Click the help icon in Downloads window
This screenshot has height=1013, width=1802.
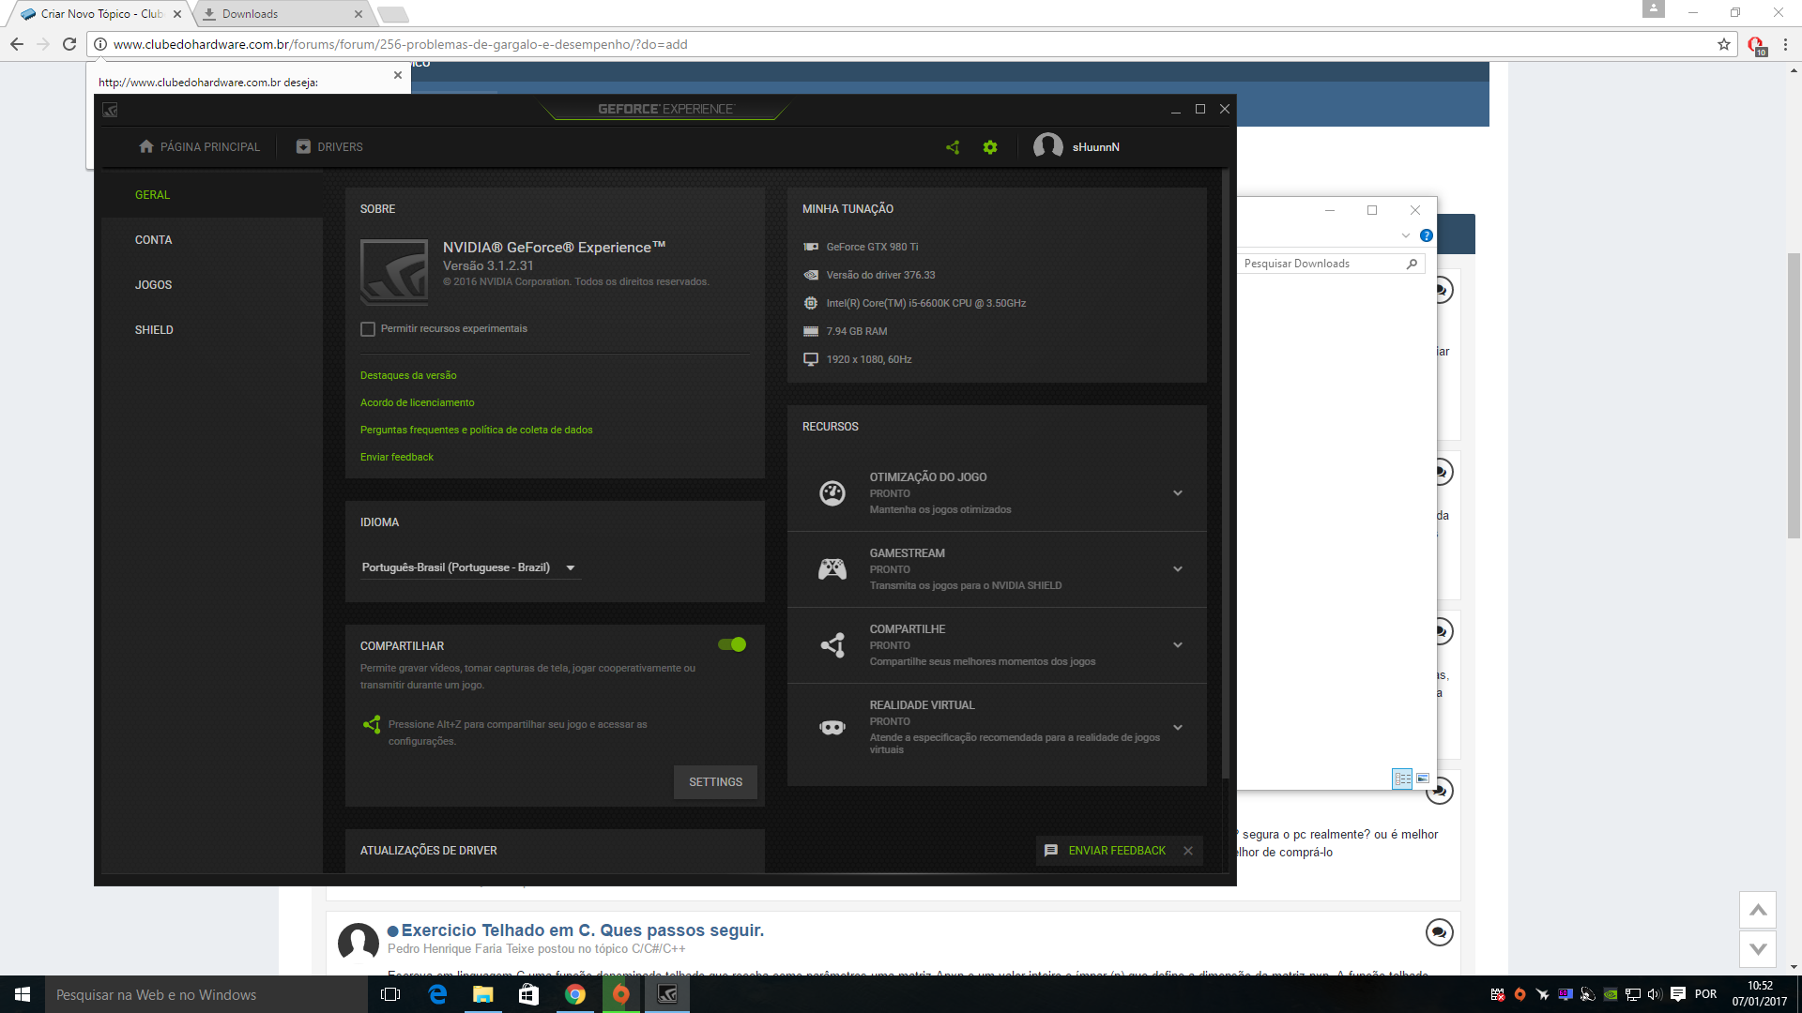(1427, 235)
